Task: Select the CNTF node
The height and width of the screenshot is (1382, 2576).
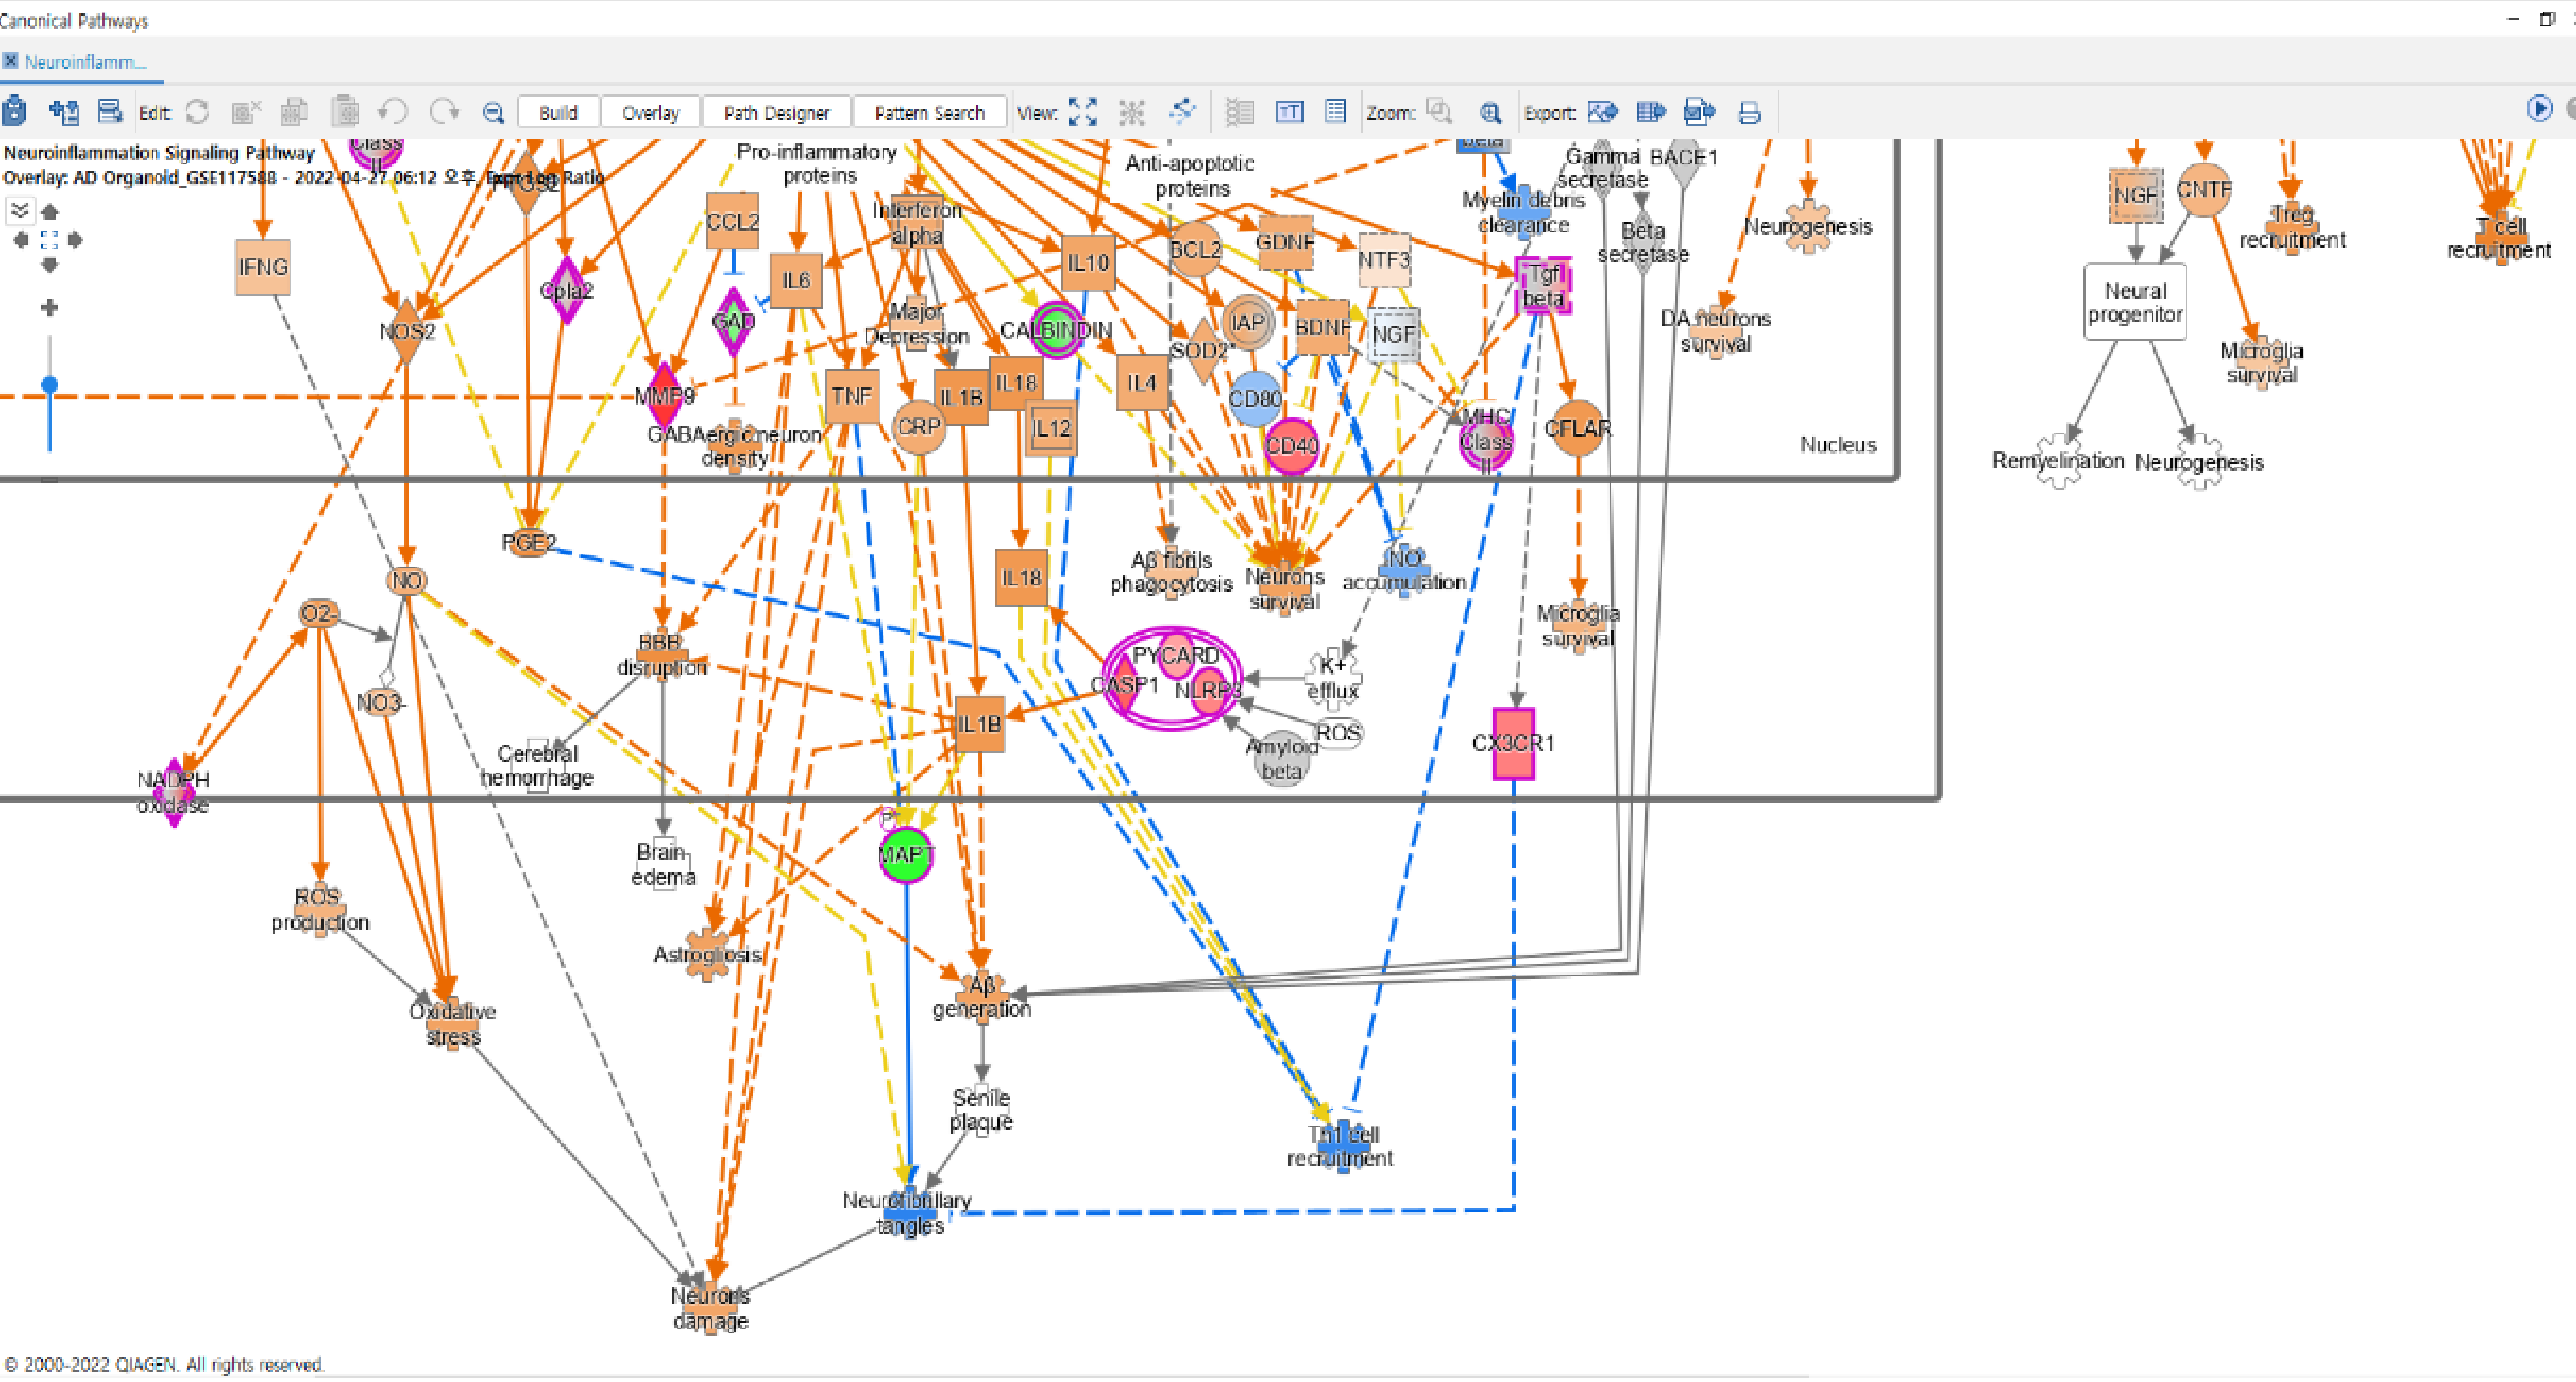Action: [x=2204, y=190]
